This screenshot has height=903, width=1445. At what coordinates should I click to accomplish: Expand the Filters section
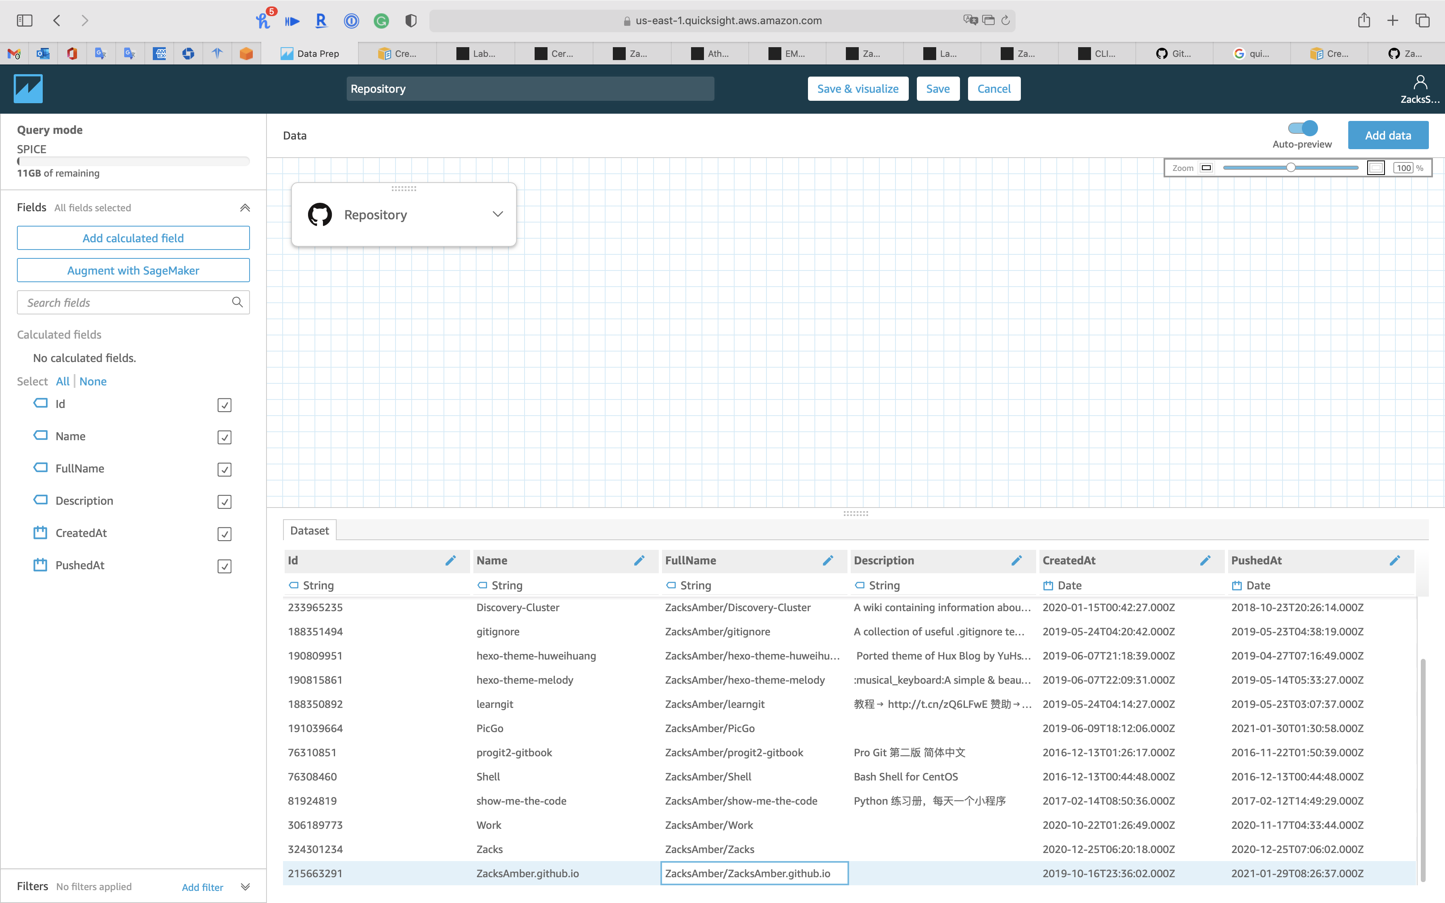point(245,887)
